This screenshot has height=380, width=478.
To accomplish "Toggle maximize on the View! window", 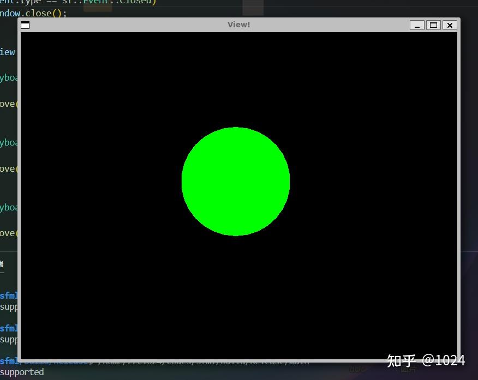I will pyautogui.click(x=433, y=25).
